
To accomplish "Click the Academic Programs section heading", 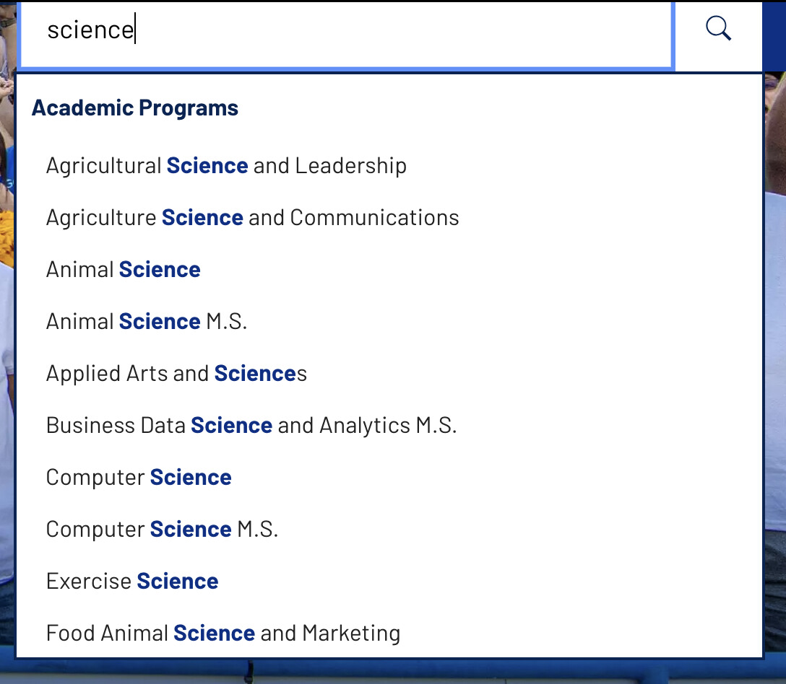I will pyautogui.click(x=135, y=108).
